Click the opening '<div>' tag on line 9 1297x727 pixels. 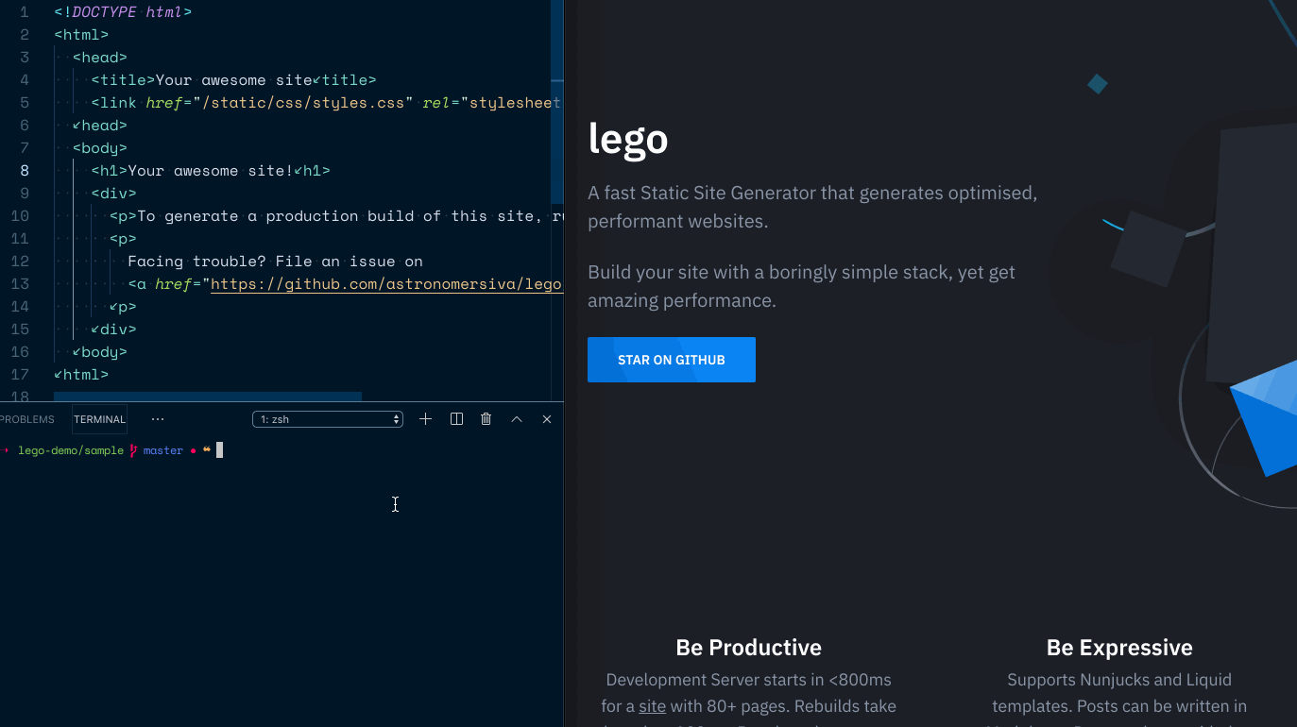click(x=113, y=194)
